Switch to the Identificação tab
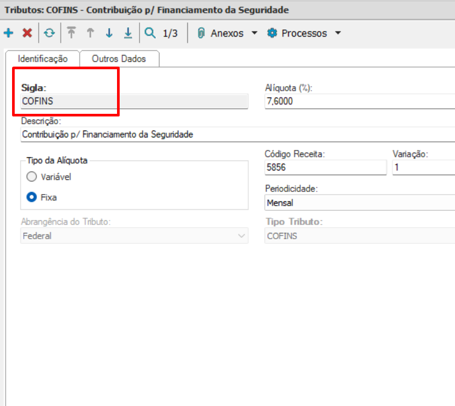The width and height of the screenshot is (455, 406). click(x=43, y=59)
